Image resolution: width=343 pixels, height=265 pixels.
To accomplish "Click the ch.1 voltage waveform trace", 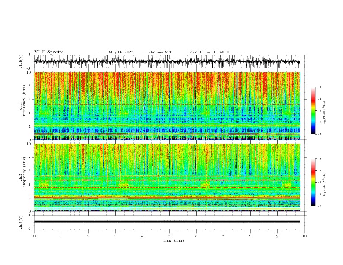I will click(x=167, y=61).
